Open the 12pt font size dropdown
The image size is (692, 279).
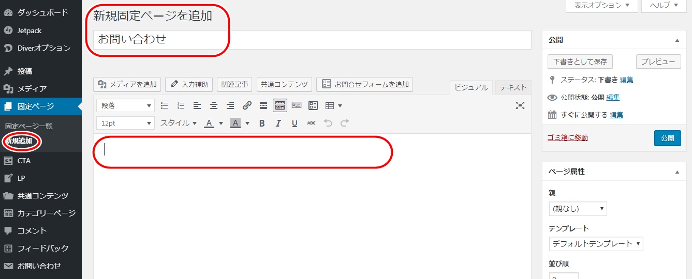[x=125, y=123]
